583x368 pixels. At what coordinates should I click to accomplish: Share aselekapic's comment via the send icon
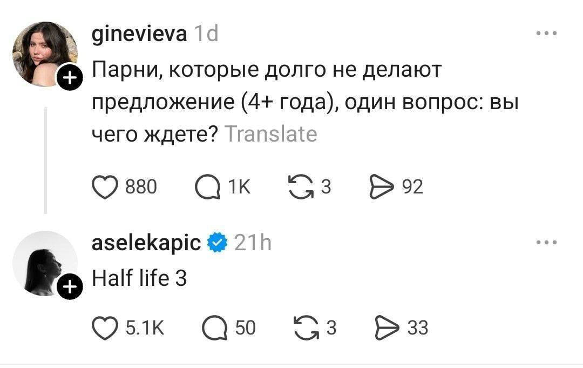pos(387,327)
